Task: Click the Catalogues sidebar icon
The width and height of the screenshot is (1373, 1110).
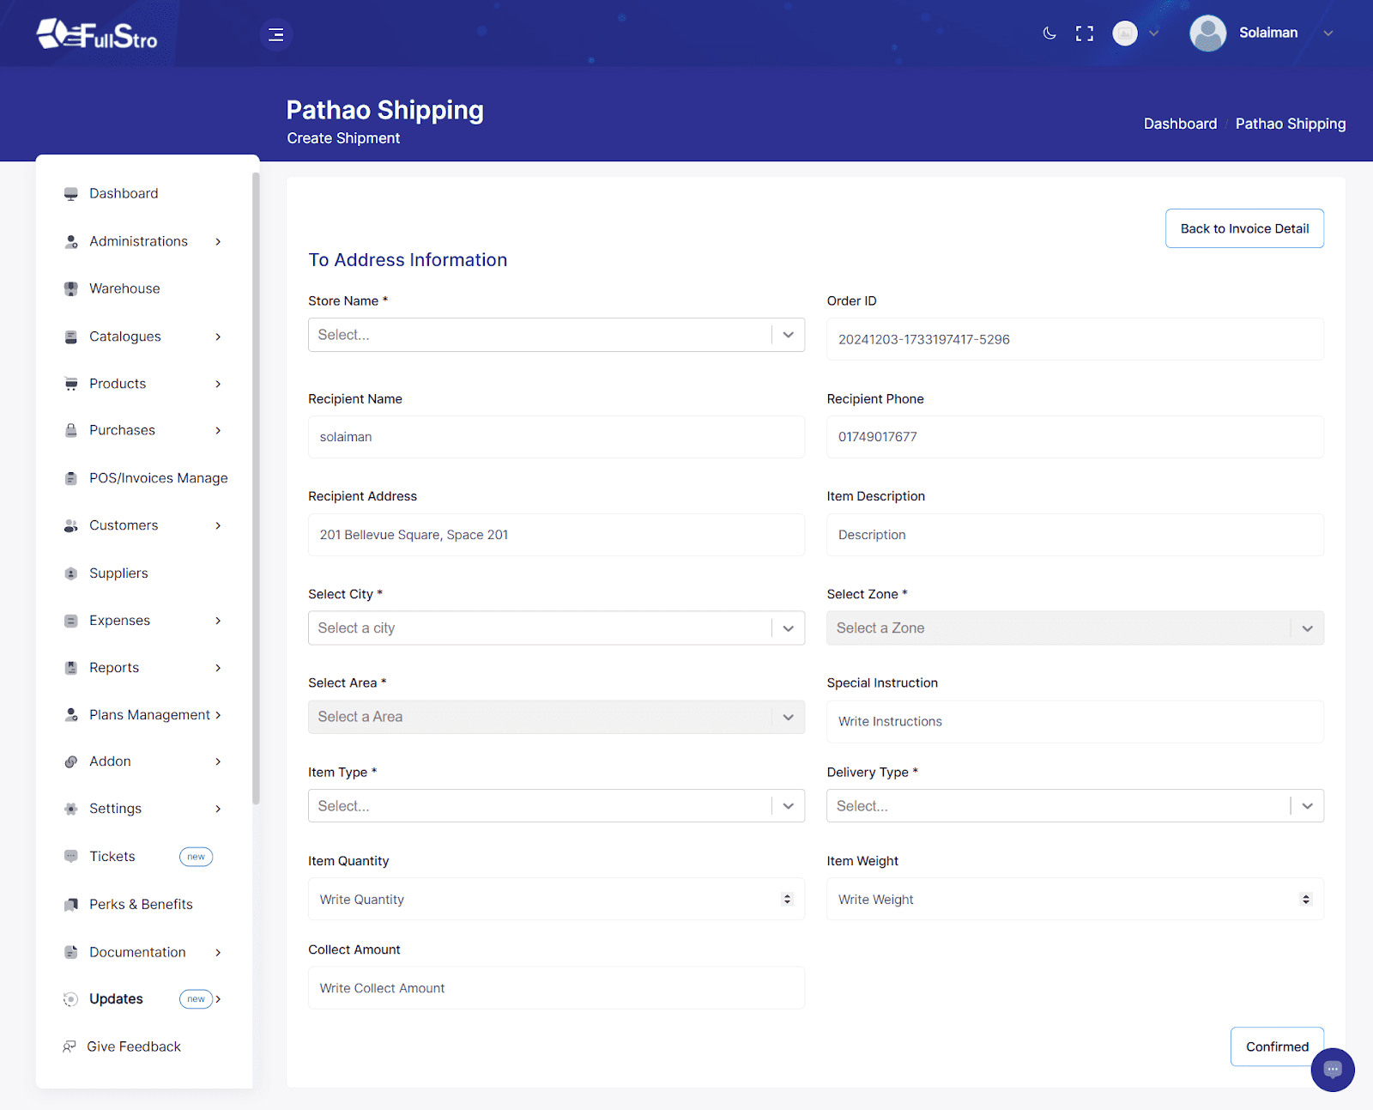Action: [x=71, y=337]
